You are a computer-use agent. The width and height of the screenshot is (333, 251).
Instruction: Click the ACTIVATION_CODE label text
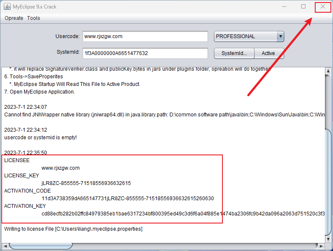click(x=28, y=191)
